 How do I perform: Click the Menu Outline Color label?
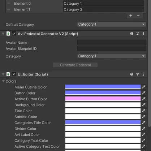[x=31, y=87]
